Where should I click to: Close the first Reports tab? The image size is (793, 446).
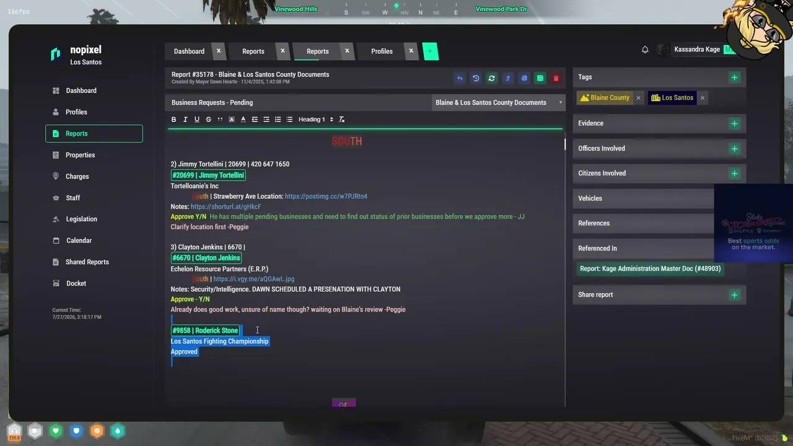pos(283,51)
